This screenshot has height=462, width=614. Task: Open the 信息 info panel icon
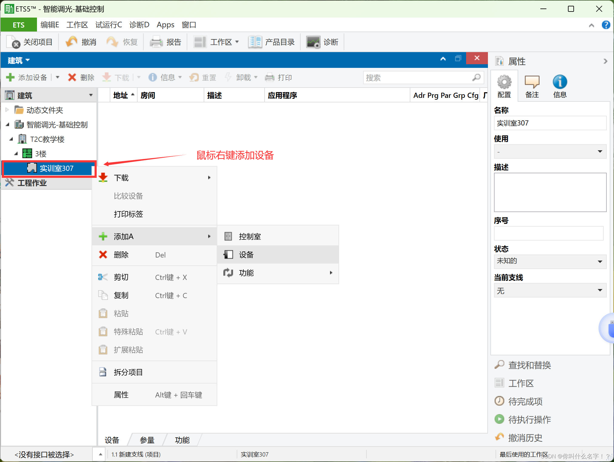pos(559,82)
